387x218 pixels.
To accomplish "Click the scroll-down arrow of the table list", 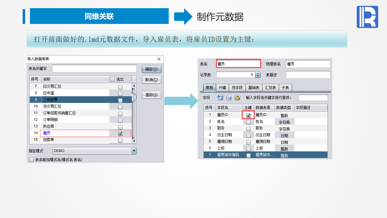I will tap(134, 141).
